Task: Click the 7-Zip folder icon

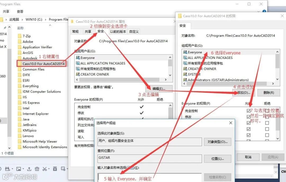Action: [x=20, y=36]
